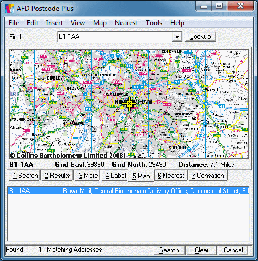Screen dimensions: 258x261
Task: Click the Stourbridge label on the map
Action: (x=22, y=120)
